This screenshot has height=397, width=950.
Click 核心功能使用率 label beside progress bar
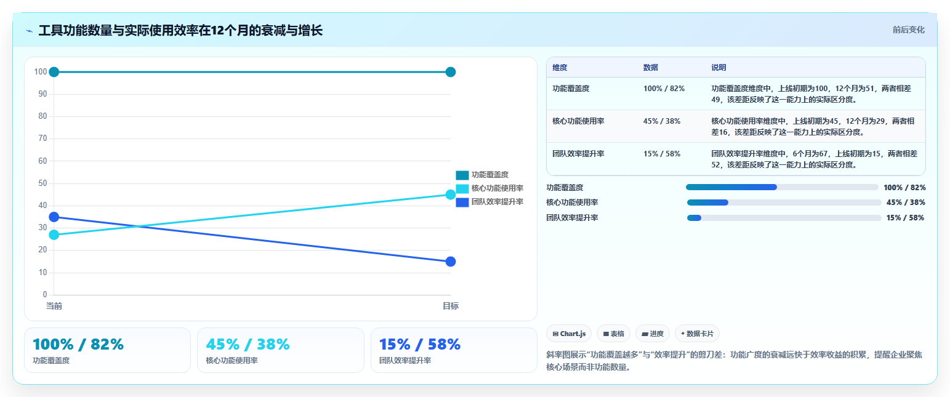click(572, 203)
